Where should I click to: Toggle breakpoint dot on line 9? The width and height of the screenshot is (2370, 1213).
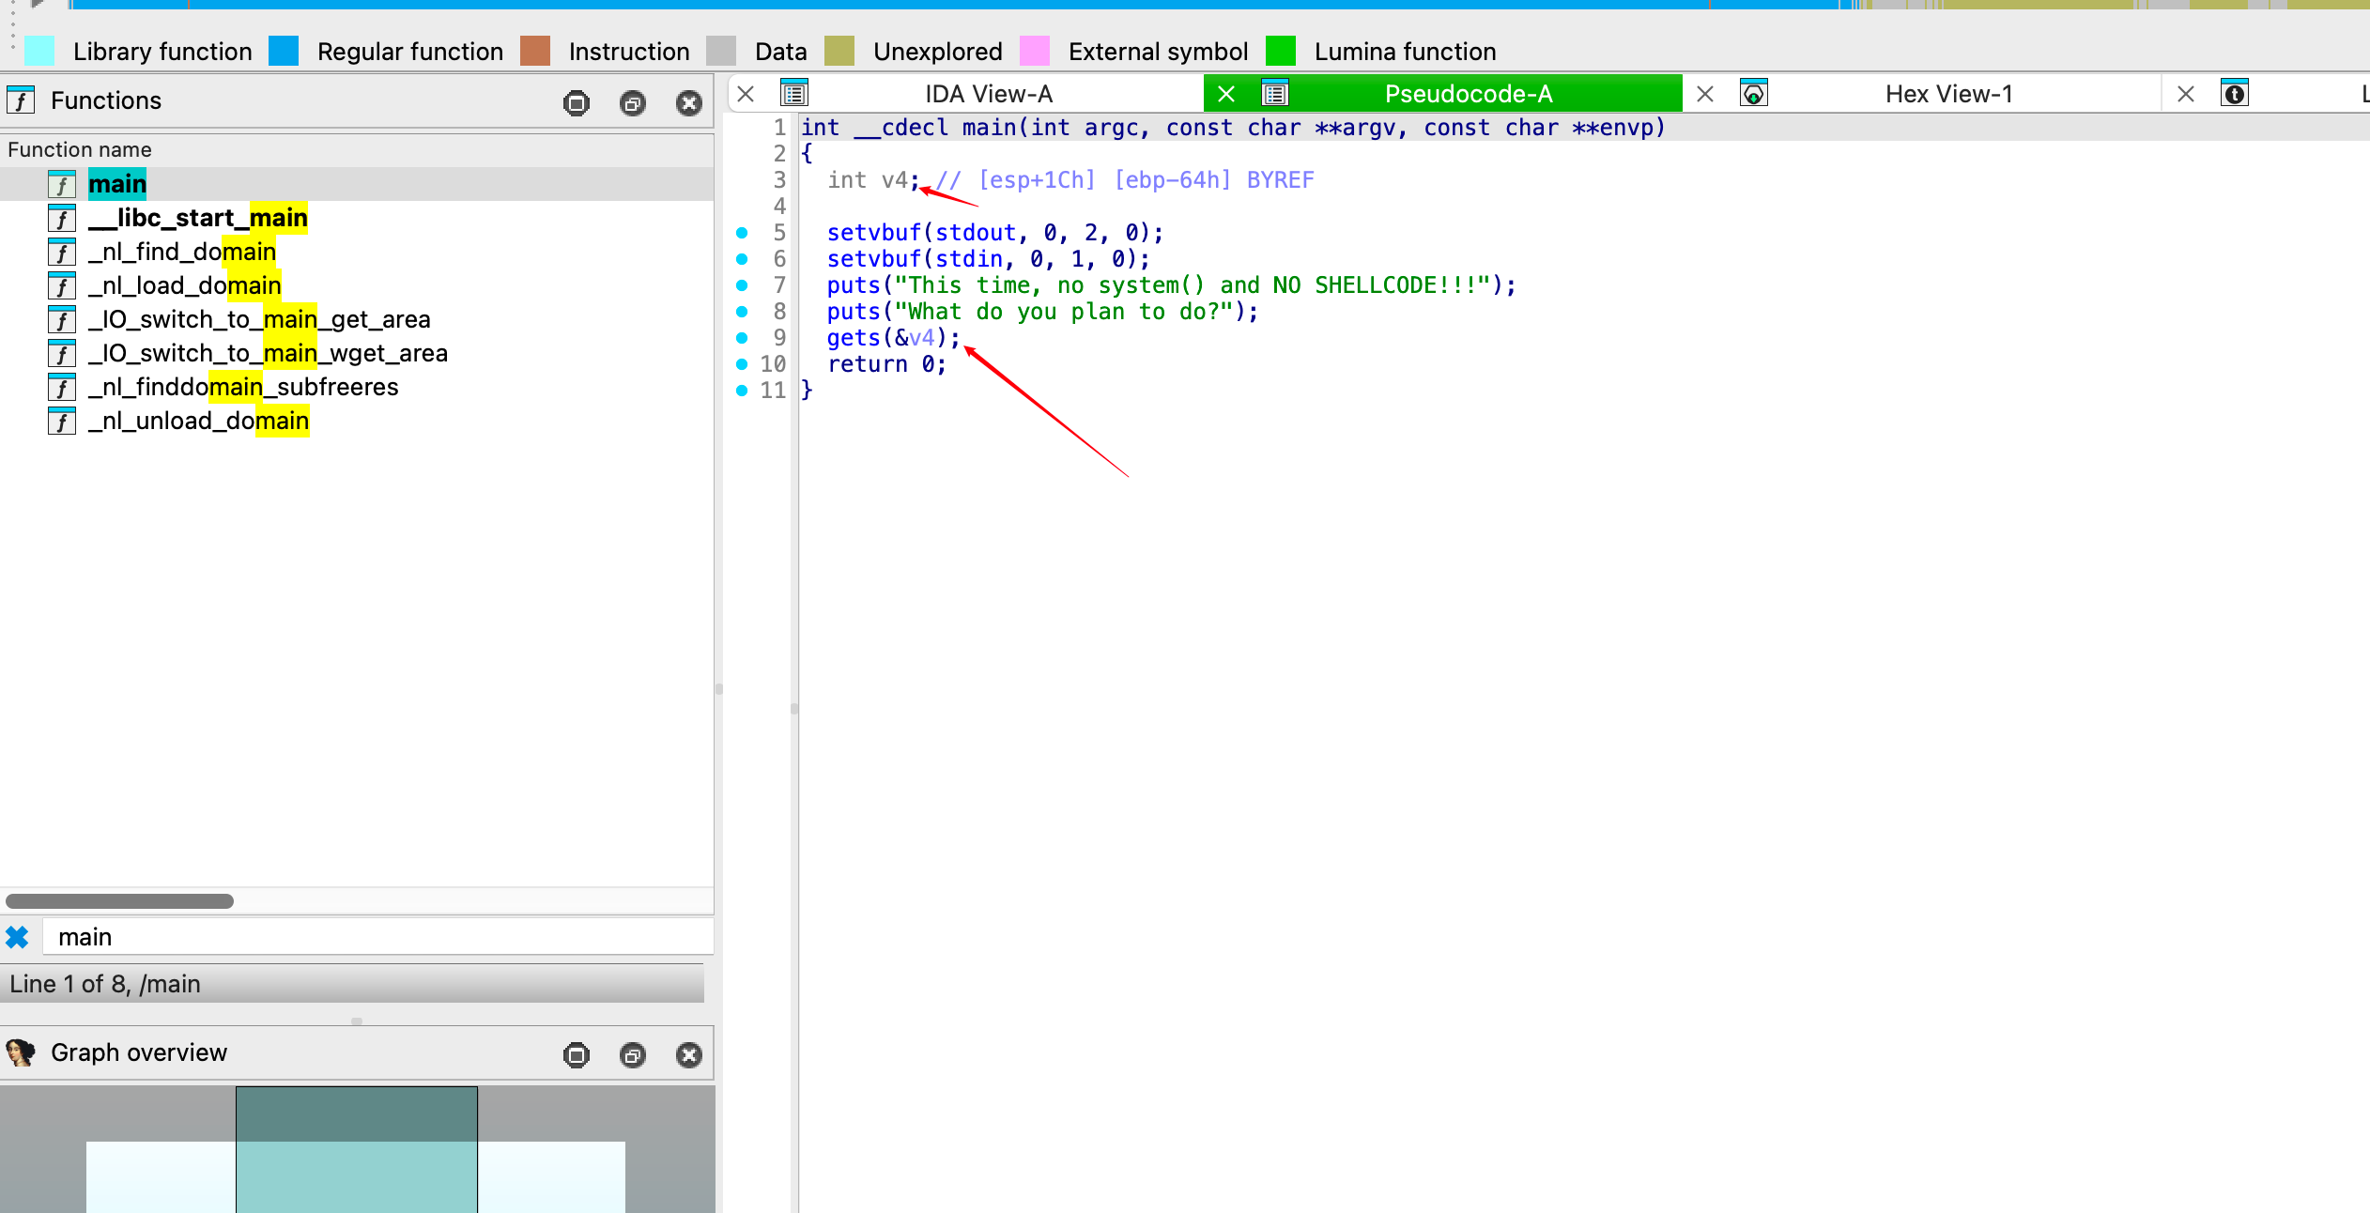point(742,337)
